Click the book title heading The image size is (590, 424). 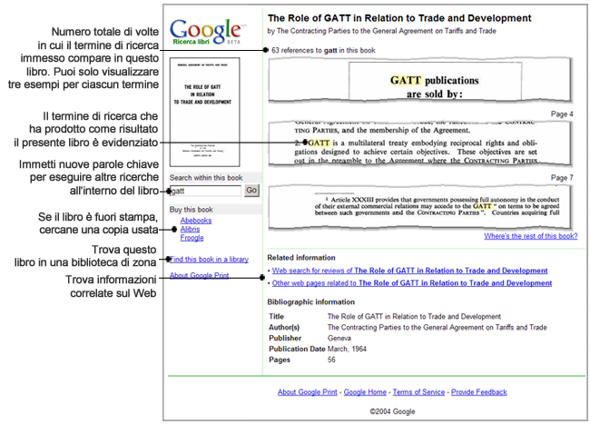[399, 18]
